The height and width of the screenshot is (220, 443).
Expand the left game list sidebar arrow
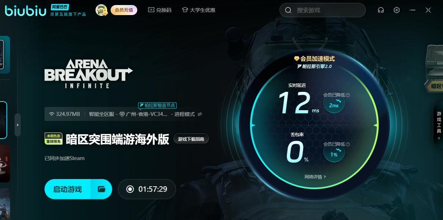18,125
